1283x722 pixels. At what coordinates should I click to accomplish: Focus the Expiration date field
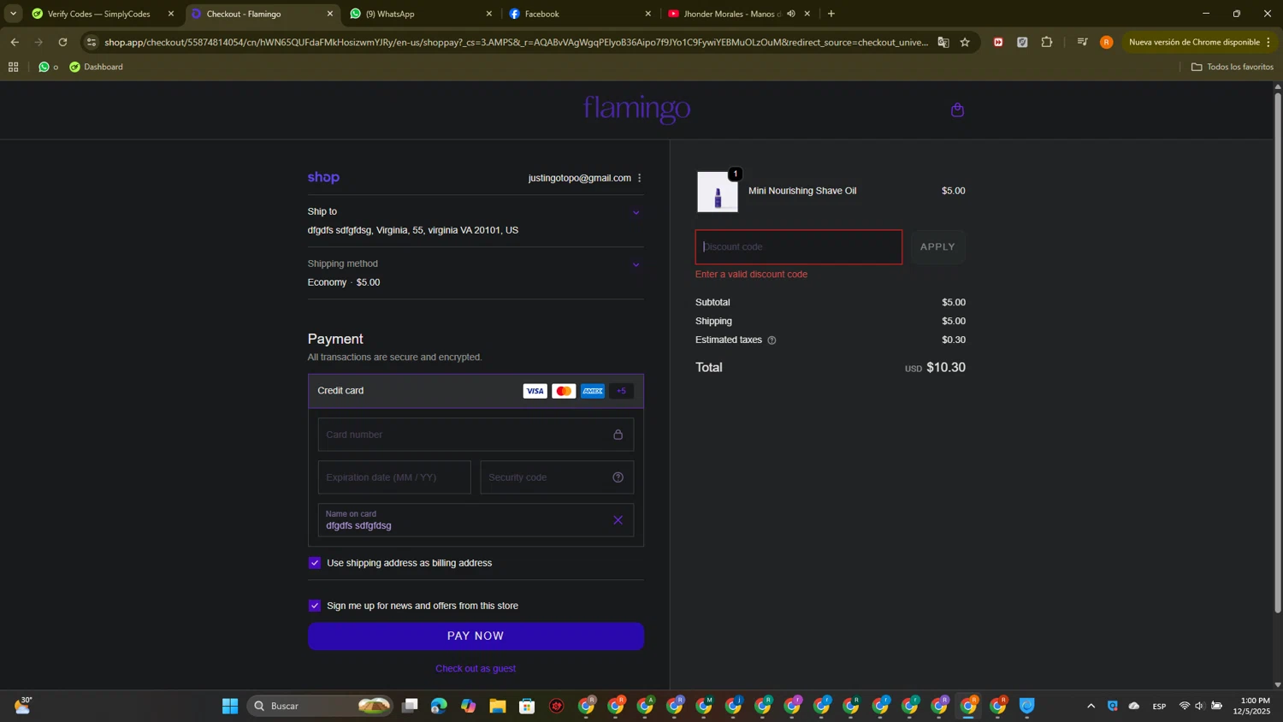click(x=394, y=477)
